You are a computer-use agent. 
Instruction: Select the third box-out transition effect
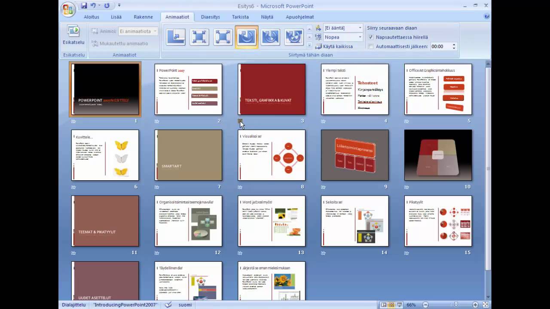click(x=223, y=37)
